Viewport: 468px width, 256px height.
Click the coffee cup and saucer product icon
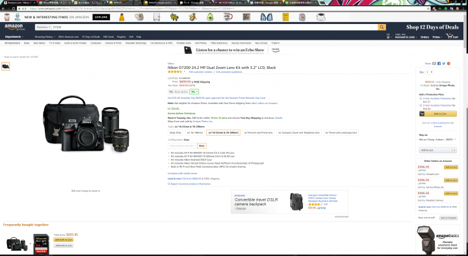pos(321,17)
